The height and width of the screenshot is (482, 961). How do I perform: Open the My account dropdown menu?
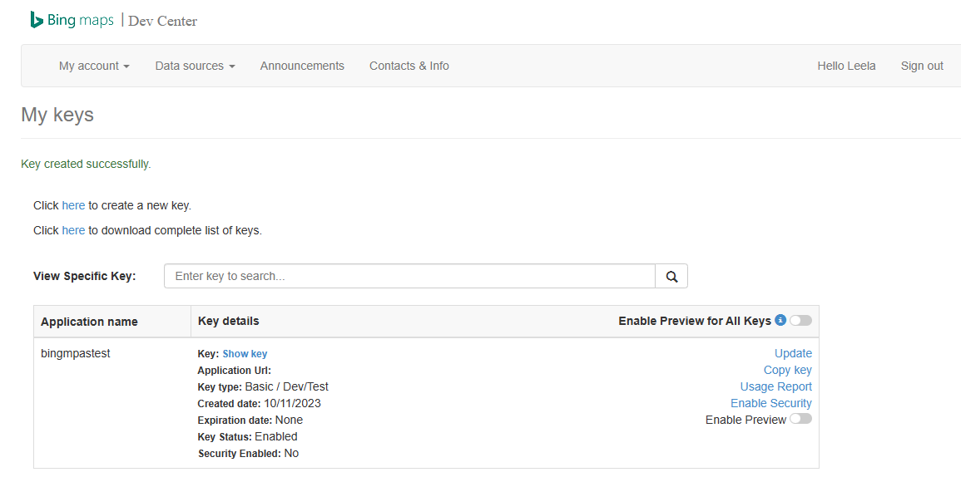(x=94, y=66)
